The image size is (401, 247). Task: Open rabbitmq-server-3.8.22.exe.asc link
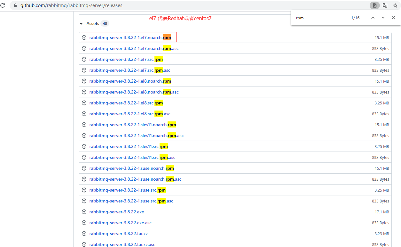121,223
